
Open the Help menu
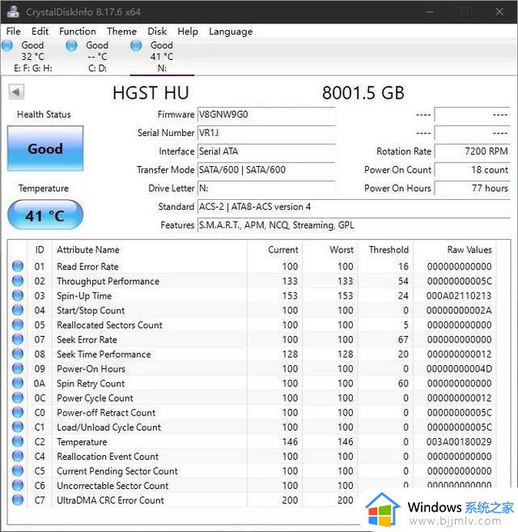pyautogui.click(x=188, y=32)
